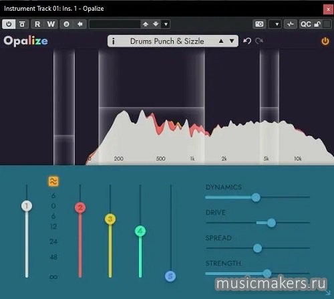The width and height of the screenshot is (334, 299).
Task: Click 10k frequency label on spectrum
Action: coord(298,159)
